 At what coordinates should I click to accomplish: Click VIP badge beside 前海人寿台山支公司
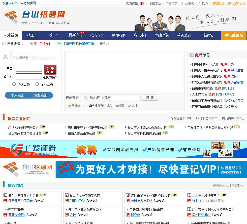(x=99, y=133)
